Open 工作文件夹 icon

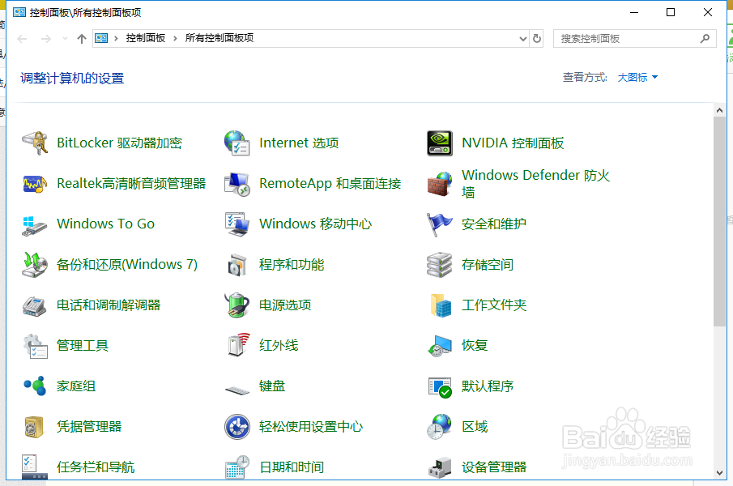441,305
